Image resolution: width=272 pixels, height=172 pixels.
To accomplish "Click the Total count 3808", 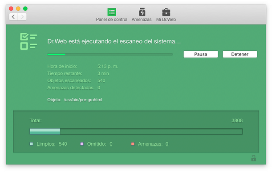I will [237, 120].
